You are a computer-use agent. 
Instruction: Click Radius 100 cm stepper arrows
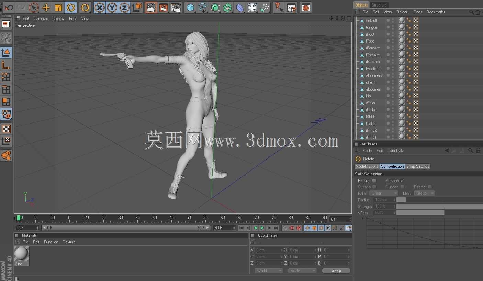[394, 200]
